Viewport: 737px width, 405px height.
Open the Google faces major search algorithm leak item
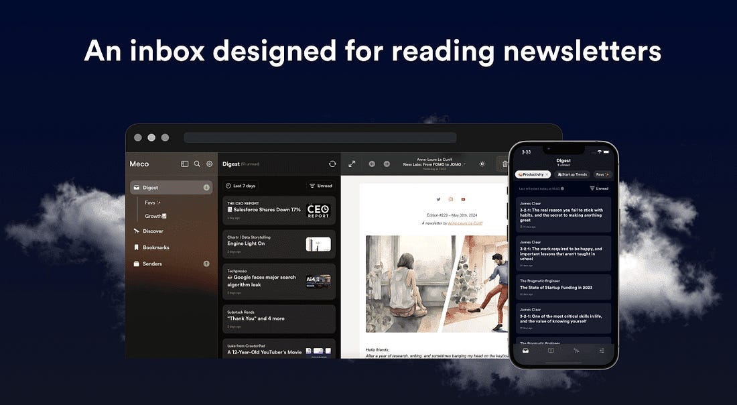click(x=279, y=282)
